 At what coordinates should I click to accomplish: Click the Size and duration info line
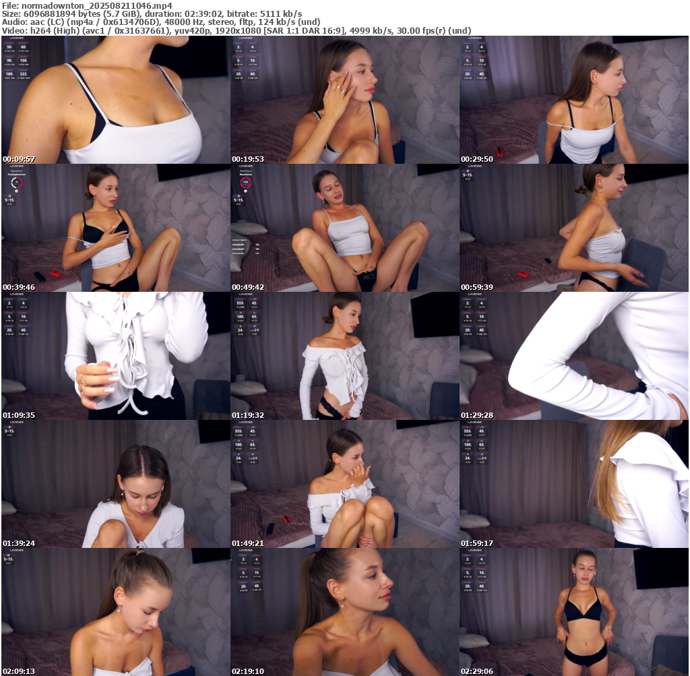coord(152,13)
